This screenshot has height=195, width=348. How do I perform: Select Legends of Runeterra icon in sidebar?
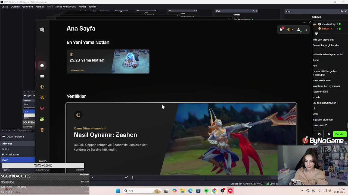(42, 130)
